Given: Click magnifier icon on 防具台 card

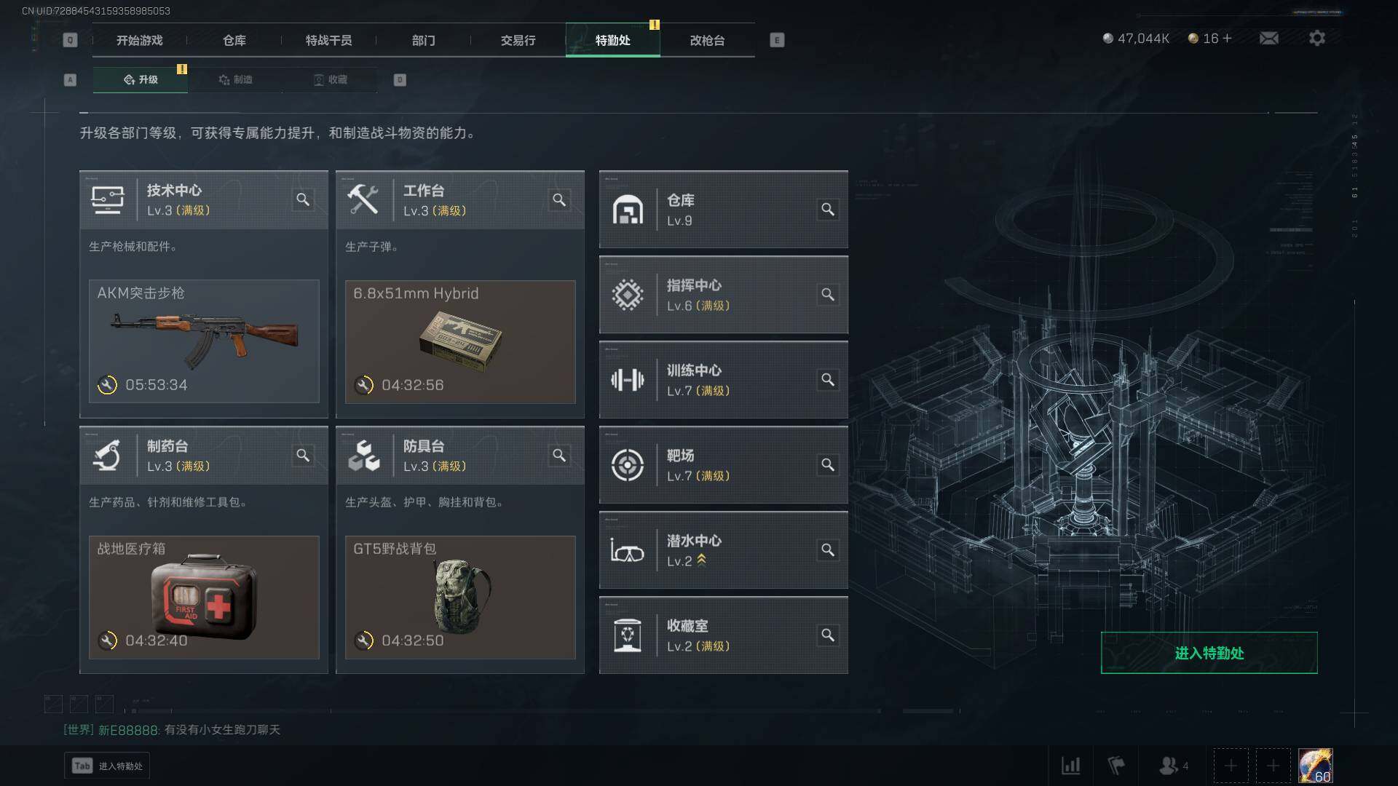Looking at the screenshot, I should [559, 456].
